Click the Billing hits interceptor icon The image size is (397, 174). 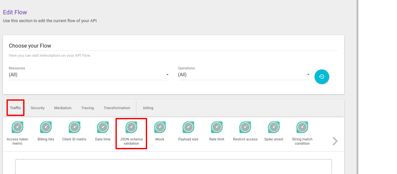point(46,127)
